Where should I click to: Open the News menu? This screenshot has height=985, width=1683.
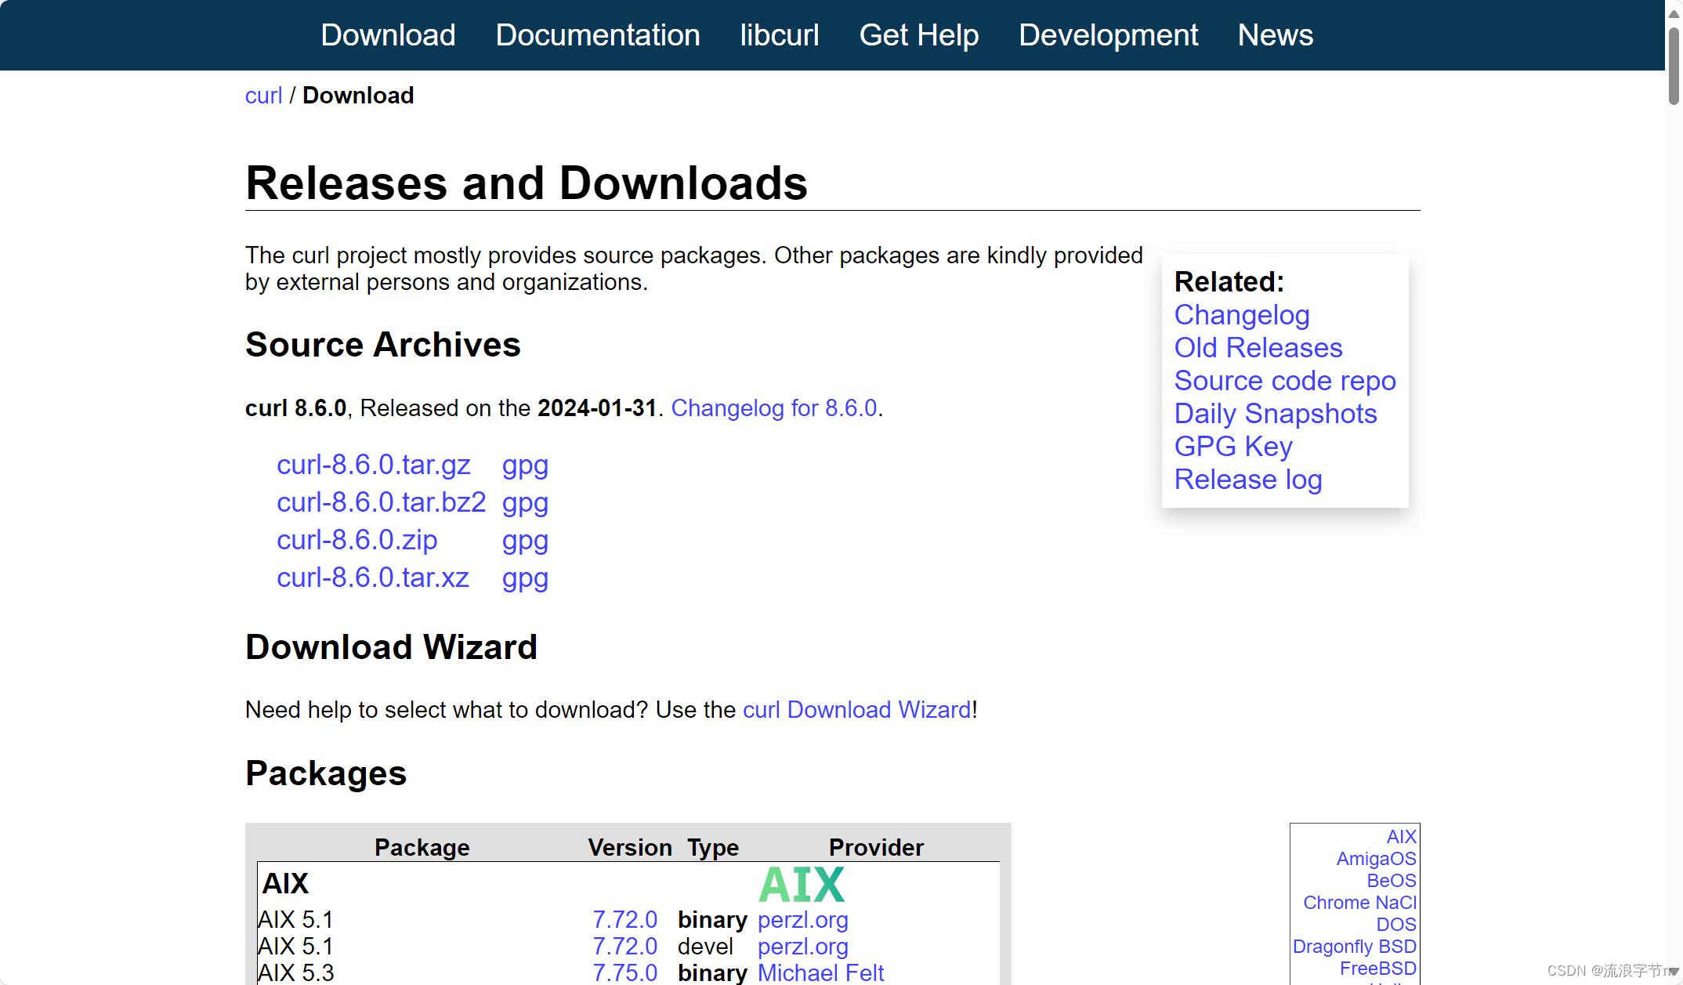click(x=1275, y=35)
